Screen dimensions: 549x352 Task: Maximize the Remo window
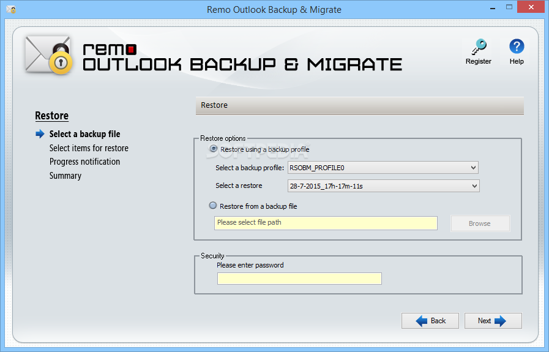(x=509, y=7)
